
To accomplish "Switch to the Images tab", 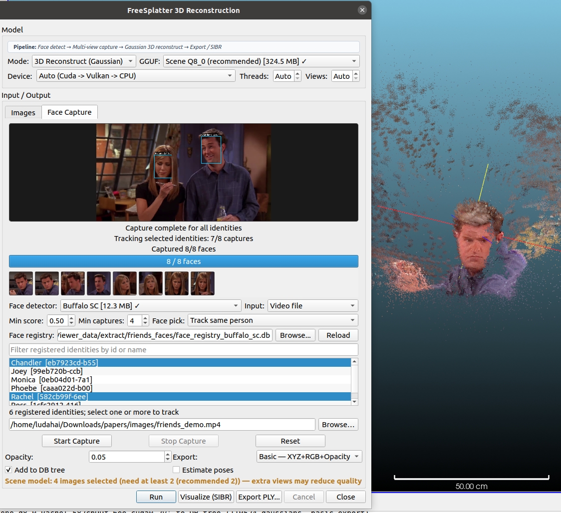I will (23, 113).
